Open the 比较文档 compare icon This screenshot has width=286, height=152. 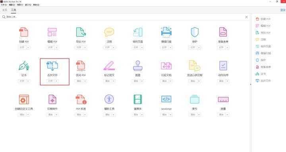tap(166, 66)
